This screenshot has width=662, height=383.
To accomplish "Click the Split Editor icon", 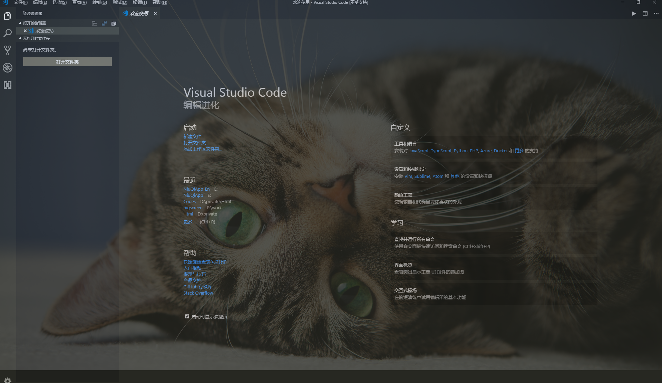I will pyautogui.click(x=645, y=13).
